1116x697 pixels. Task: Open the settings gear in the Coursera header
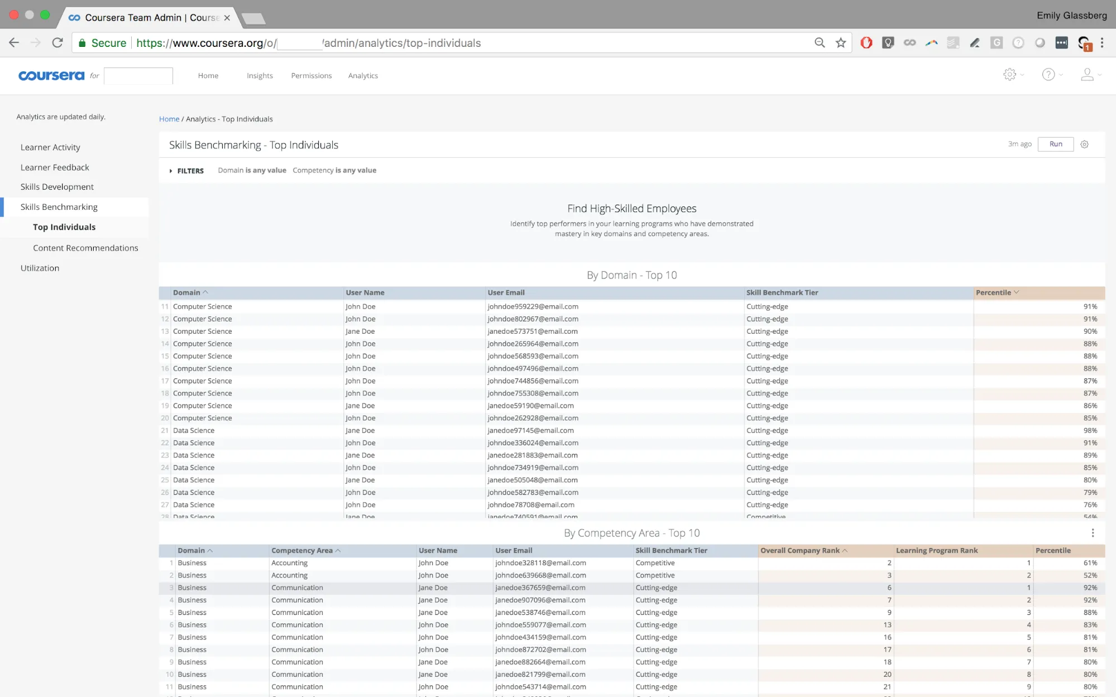(x=1011, y=75)
